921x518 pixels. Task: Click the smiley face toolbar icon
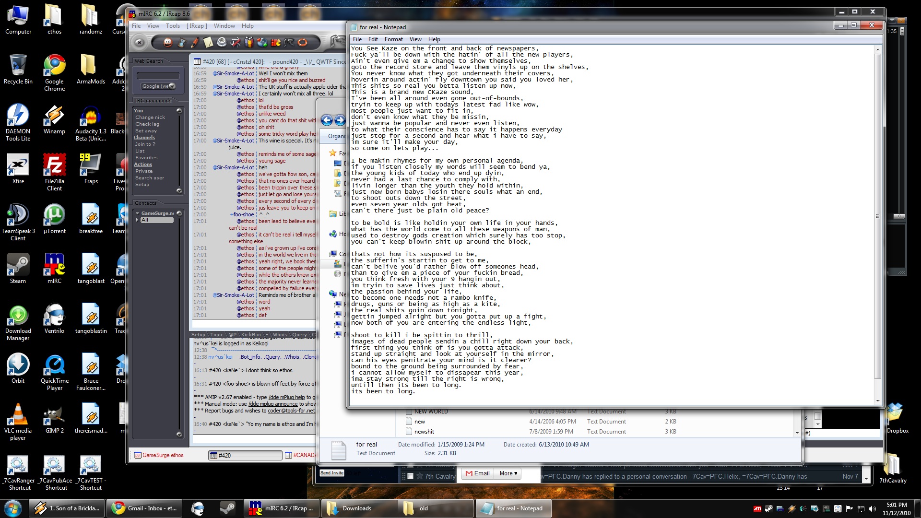[167, 43]
